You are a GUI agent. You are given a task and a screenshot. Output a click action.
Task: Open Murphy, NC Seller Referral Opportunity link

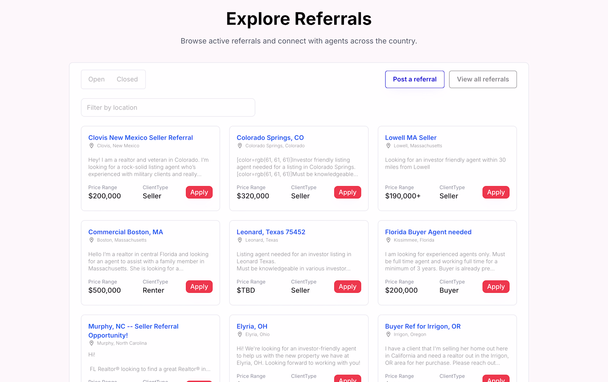(133, 331)
